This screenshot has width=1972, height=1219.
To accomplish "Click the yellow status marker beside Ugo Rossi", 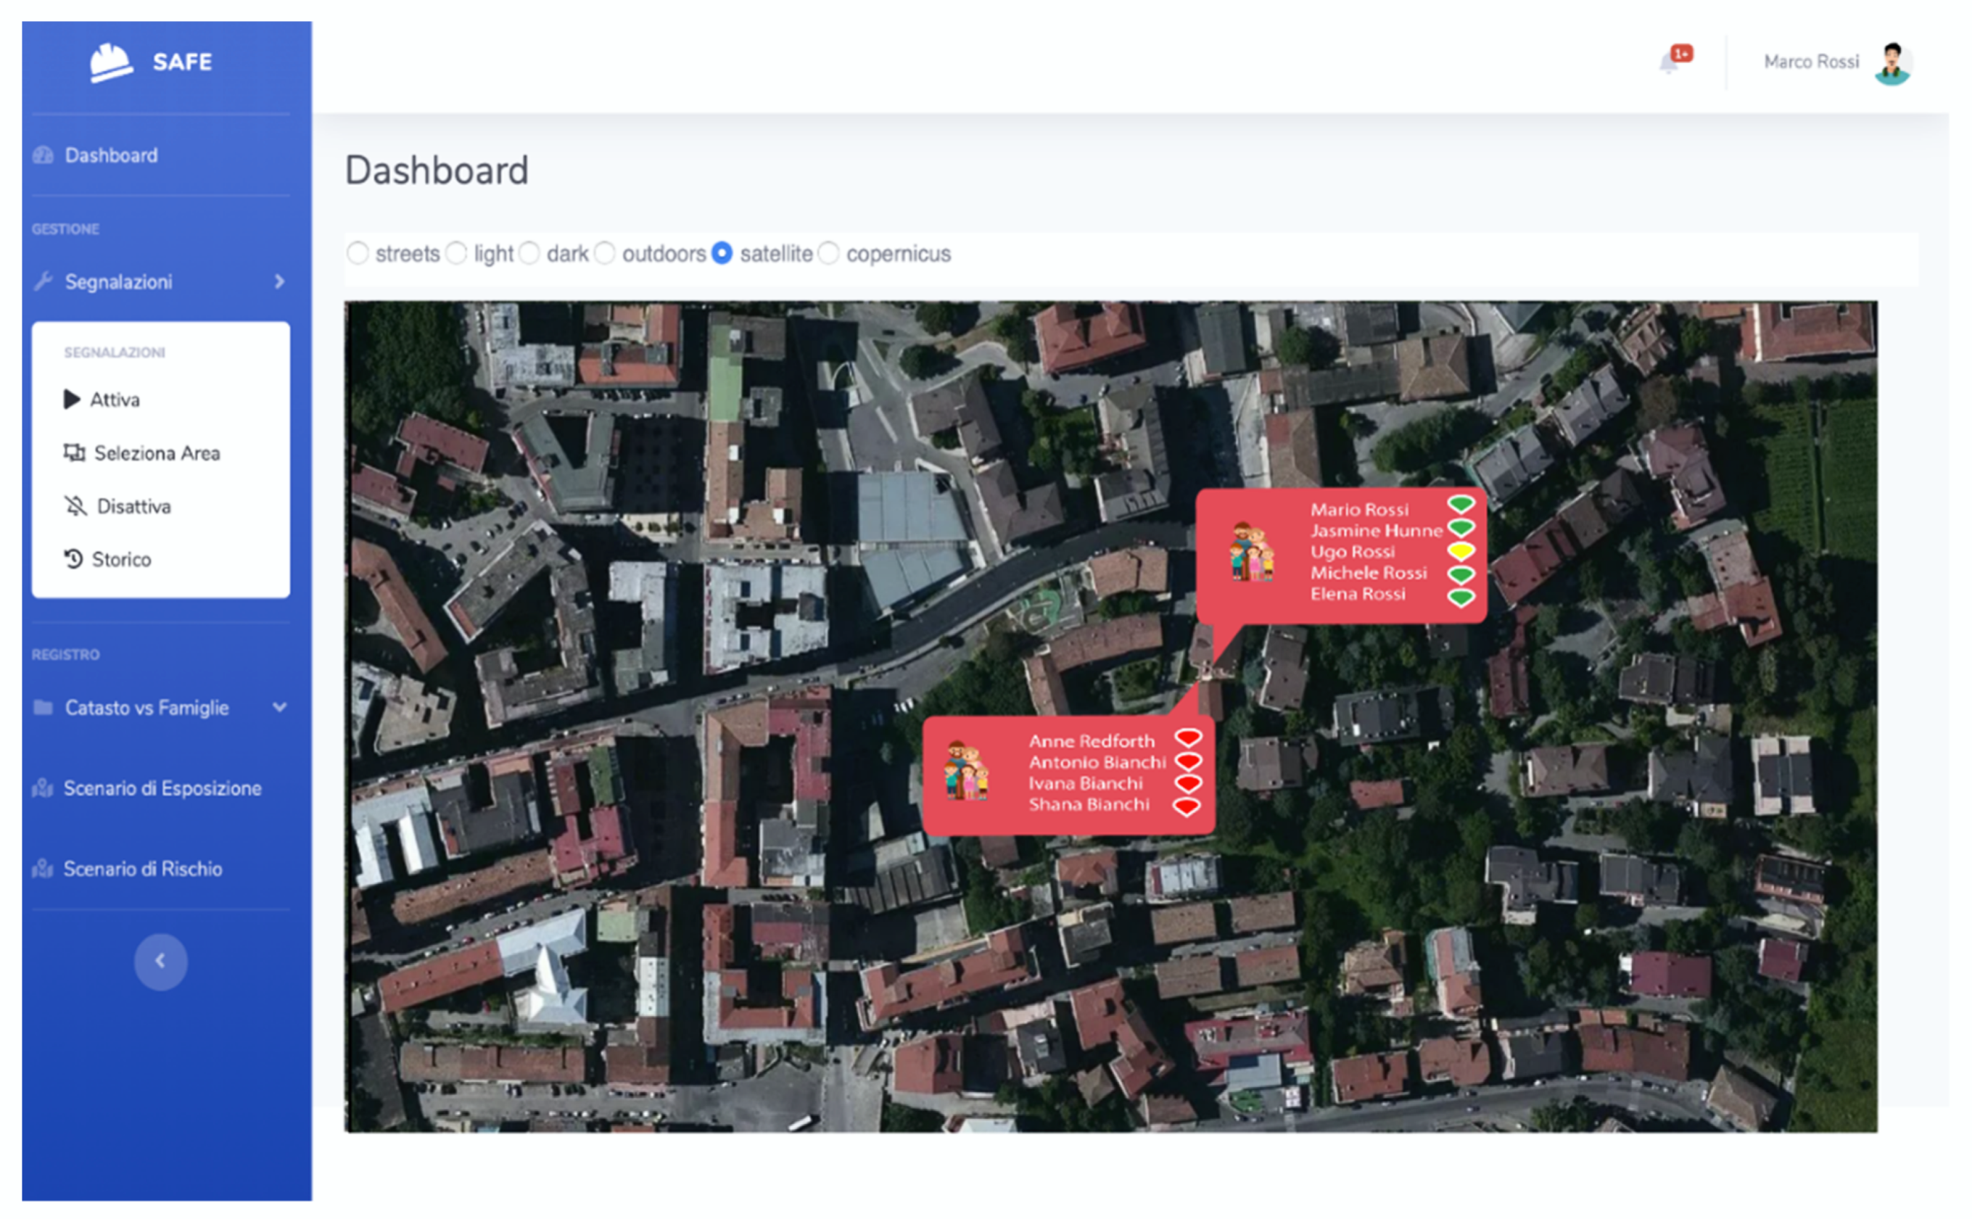I will pyautogui.click(x=1460, y=551).
